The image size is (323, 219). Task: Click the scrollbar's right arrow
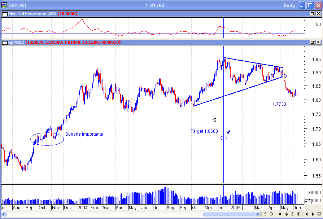pyautogui.click(x=257, y=214)
